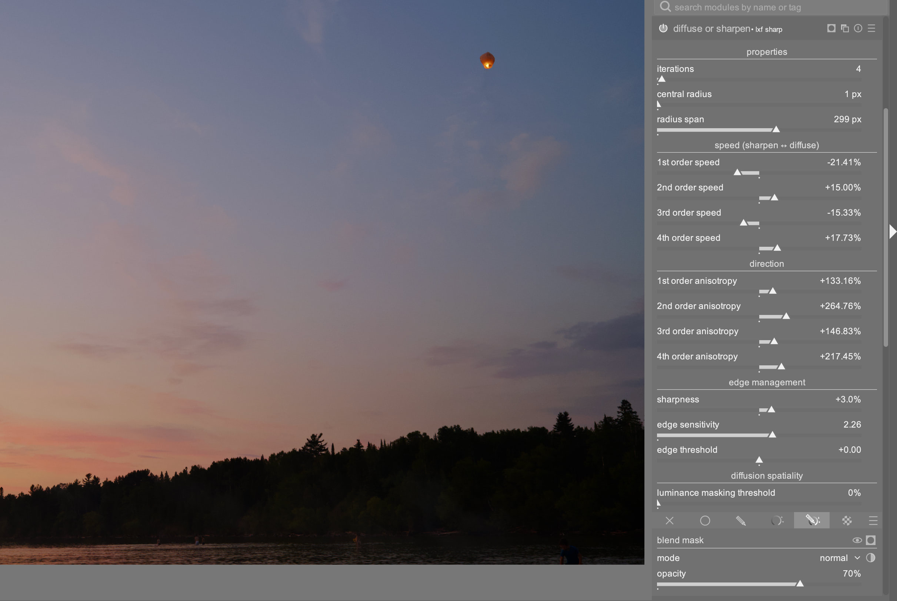897x601 pixels.
Task: Click the glowing sky lantern in the photo
Action: coord(487,60)
